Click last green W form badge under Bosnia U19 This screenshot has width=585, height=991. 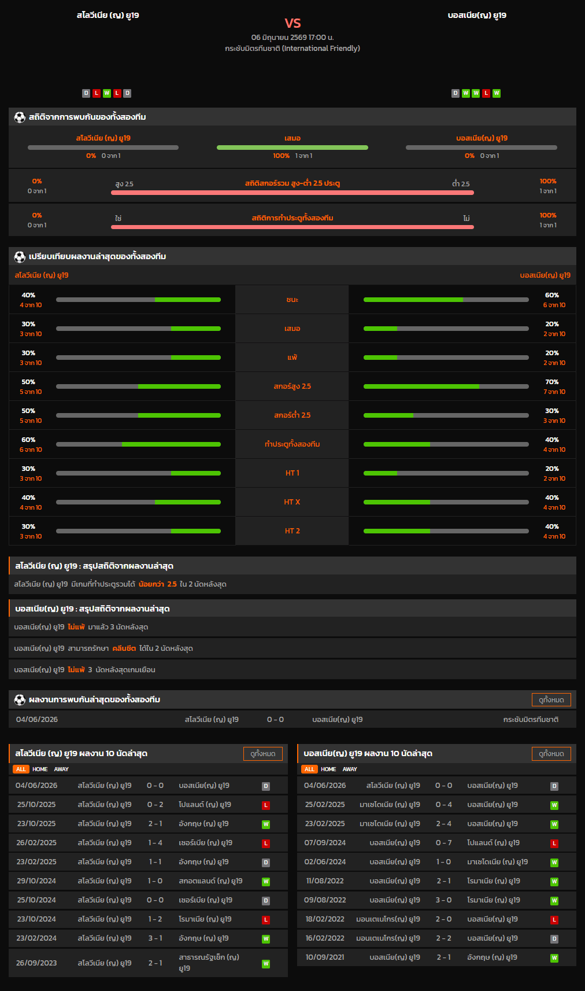497,93
